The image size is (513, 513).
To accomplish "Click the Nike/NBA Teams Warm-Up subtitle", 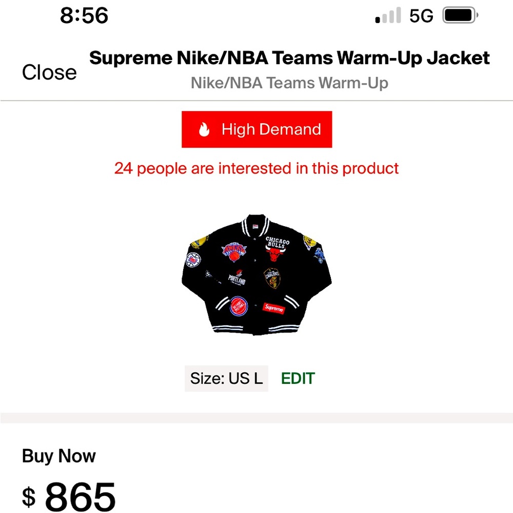I will tap(289, 83).
